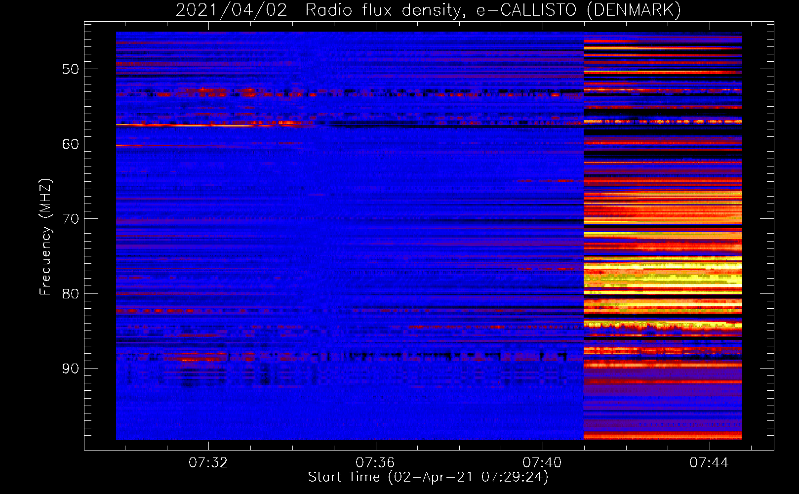Click the 90 frequency tick label
The width and height of the screenshot is (799, 494).
point(71,369)
